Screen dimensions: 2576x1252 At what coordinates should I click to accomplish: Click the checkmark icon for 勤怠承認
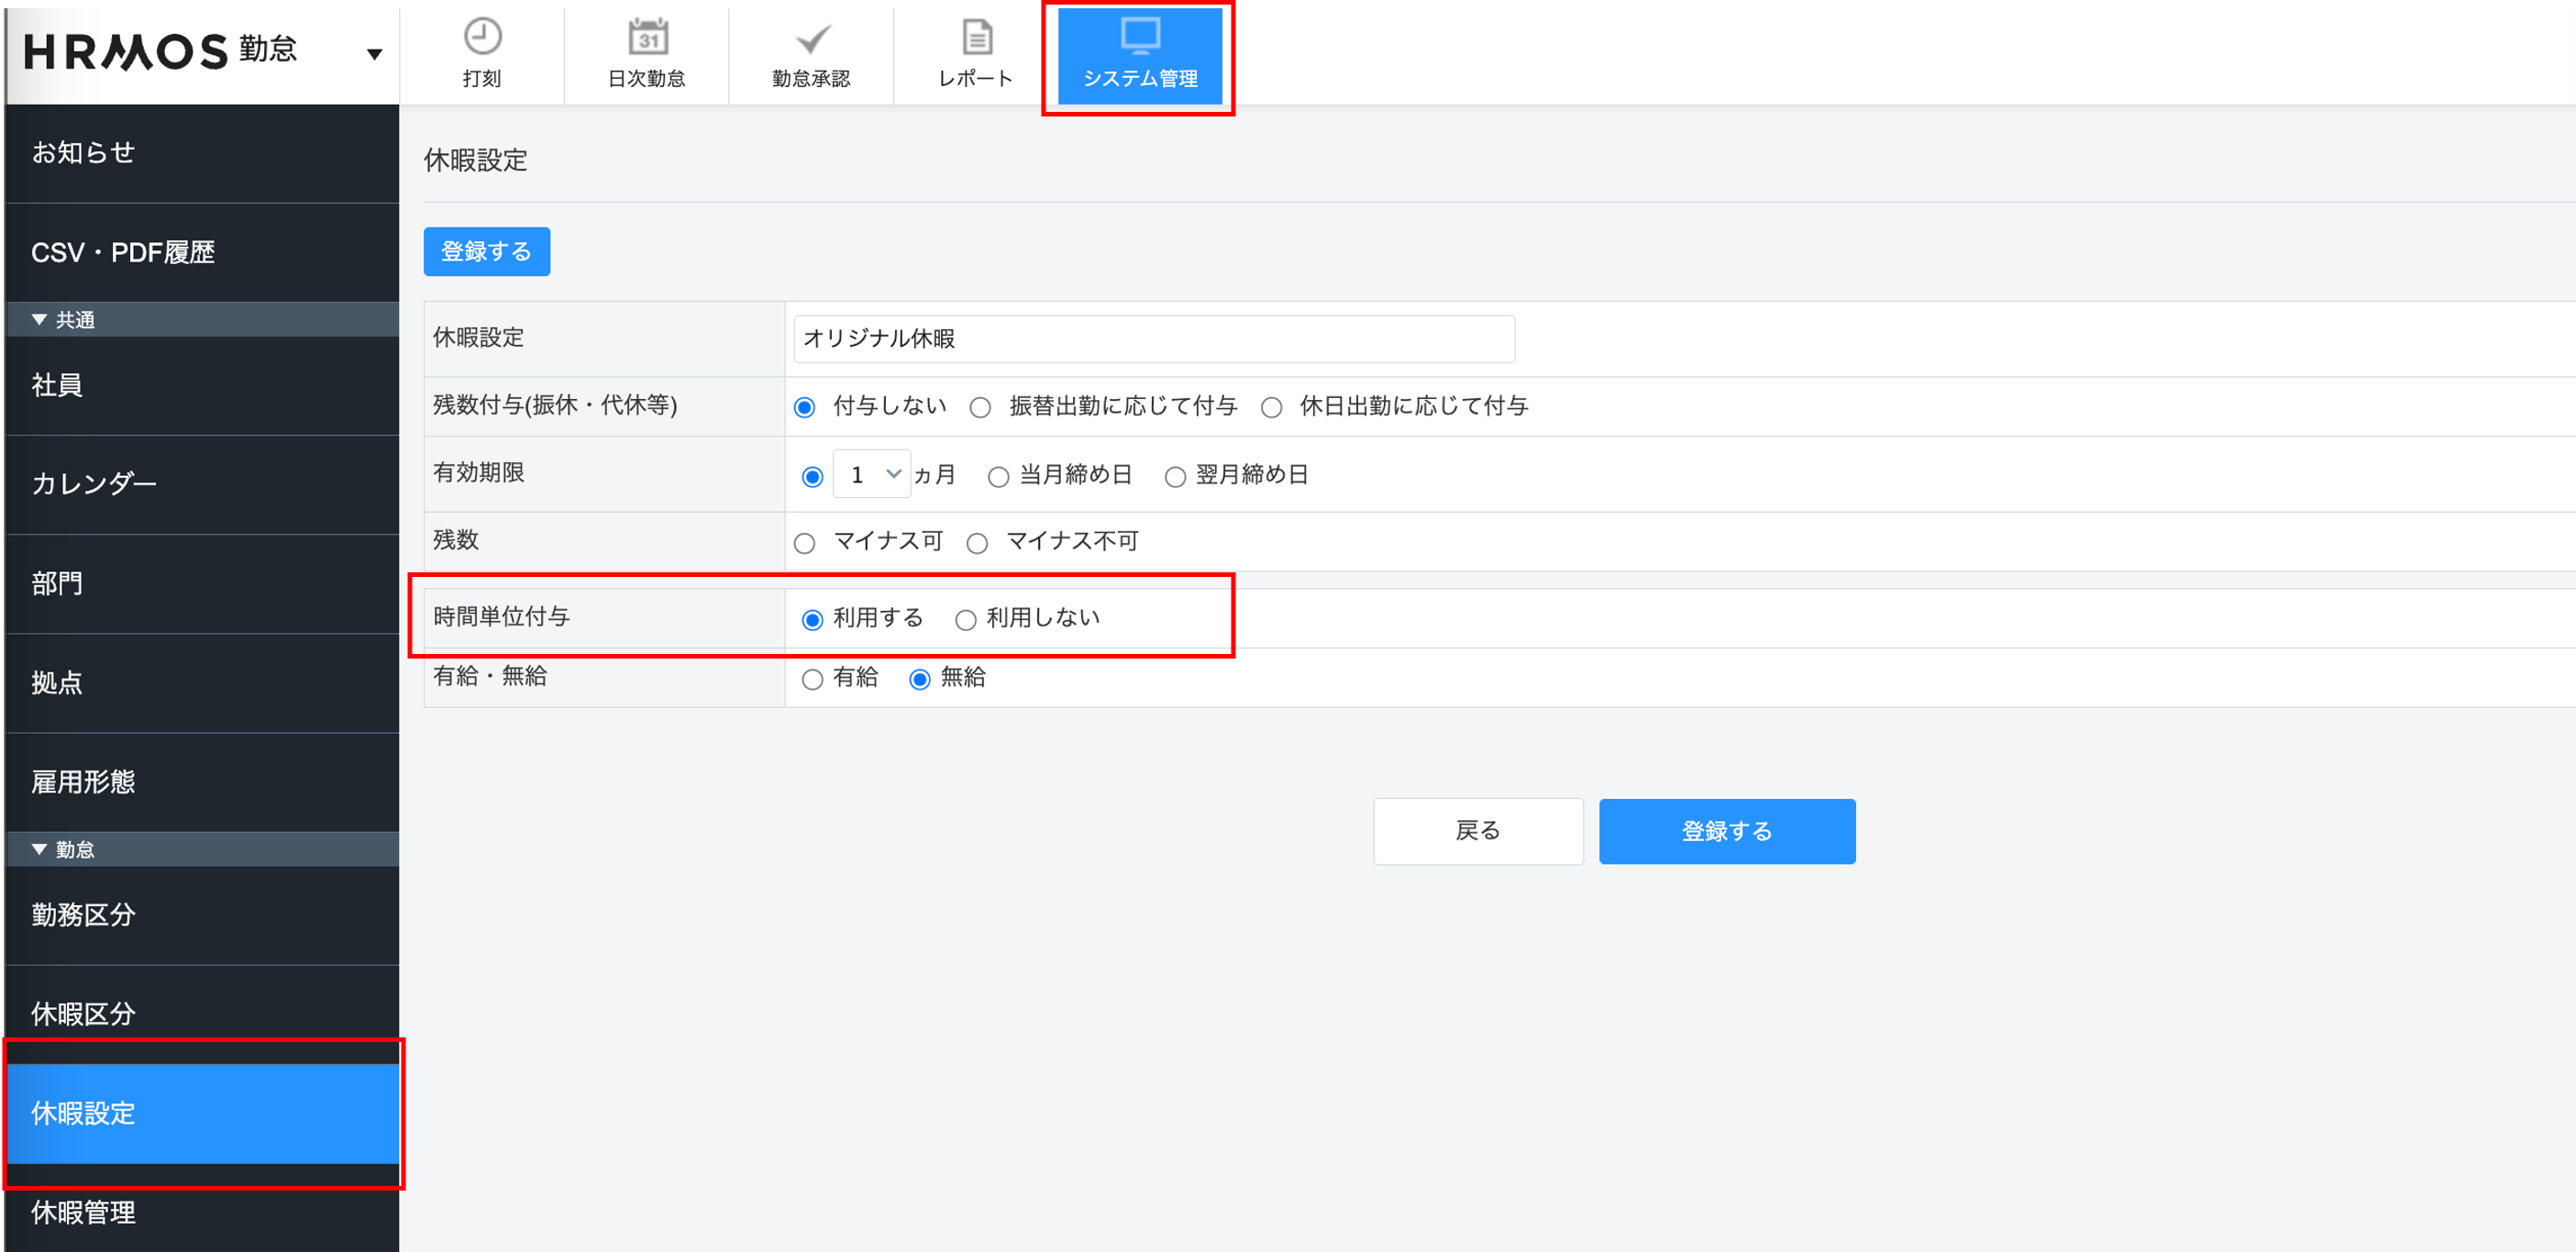[x=811, y=40]
